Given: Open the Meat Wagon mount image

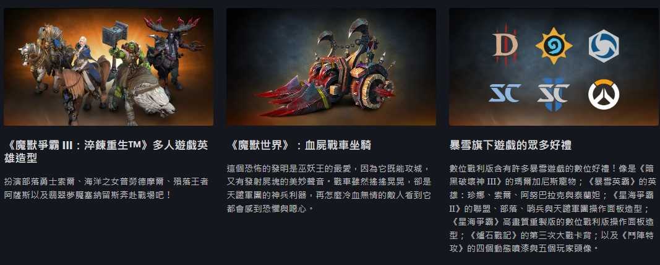Looking at the screenshot, I should 331,67.
